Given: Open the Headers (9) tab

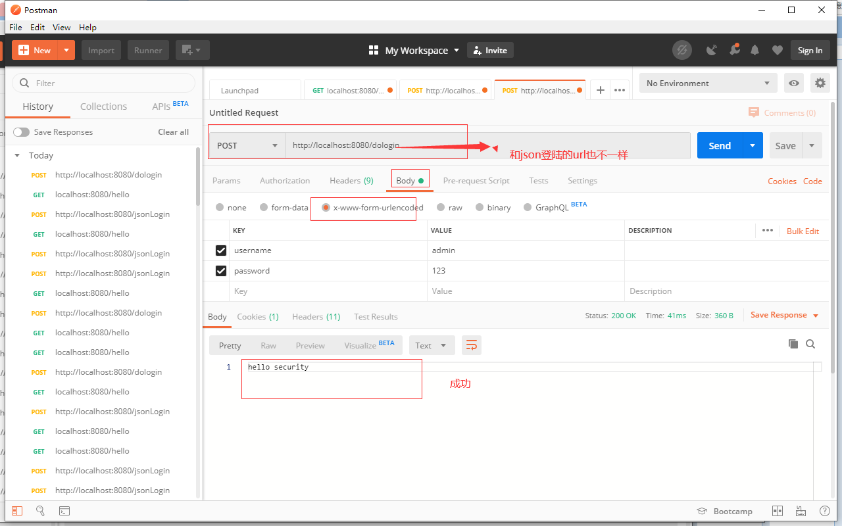Looking at the screenshot, I should [351, 180].
